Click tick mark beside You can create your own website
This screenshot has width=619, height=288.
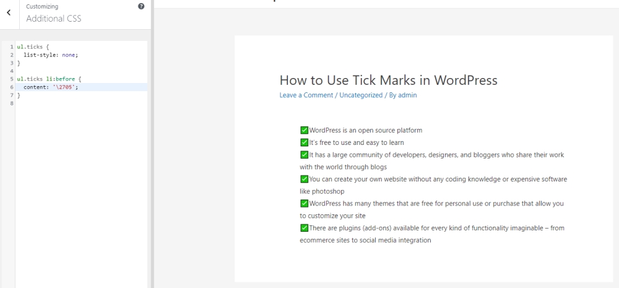tap(304, 179)
